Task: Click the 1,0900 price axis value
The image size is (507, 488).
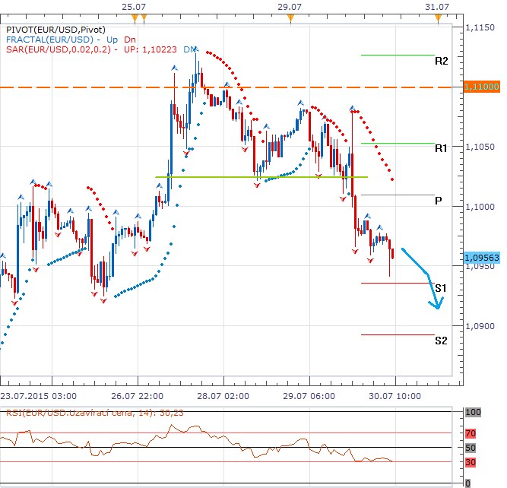Action: pos(480,326)
